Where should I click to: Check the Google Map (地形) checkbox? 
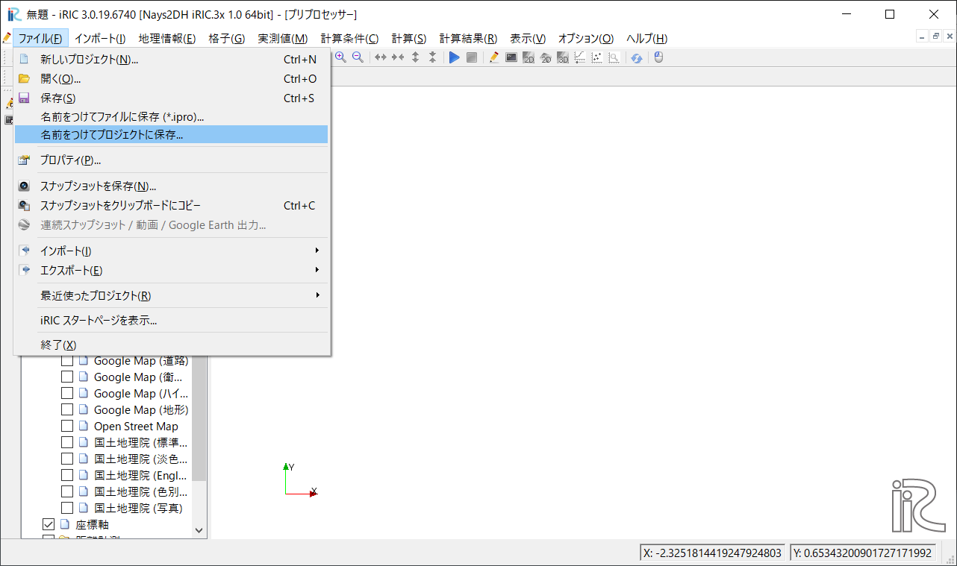pyautogui.click(x=67, y=410)
